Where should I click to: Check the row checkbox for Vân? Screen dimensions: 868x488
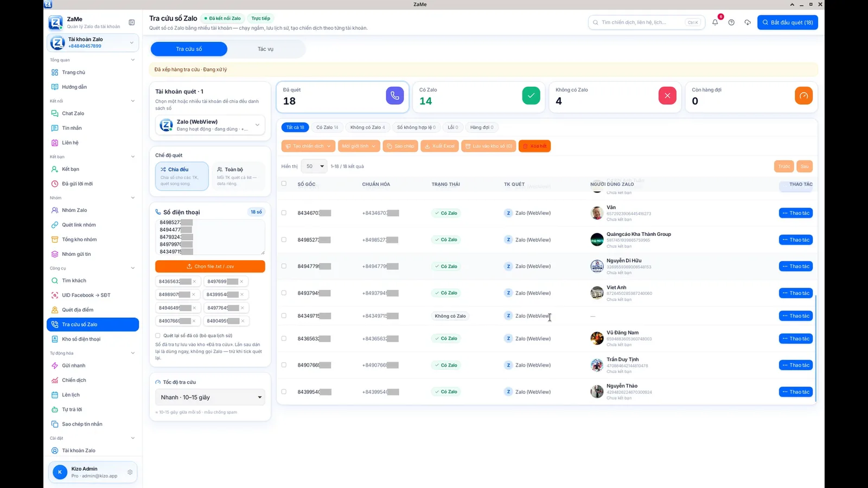pyautogui.click(x=284, y=213)
